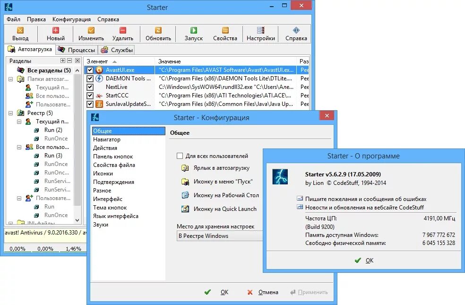Click Отмена in the Конфигурация dialog
465x305 pixels.
coord(263,292)
